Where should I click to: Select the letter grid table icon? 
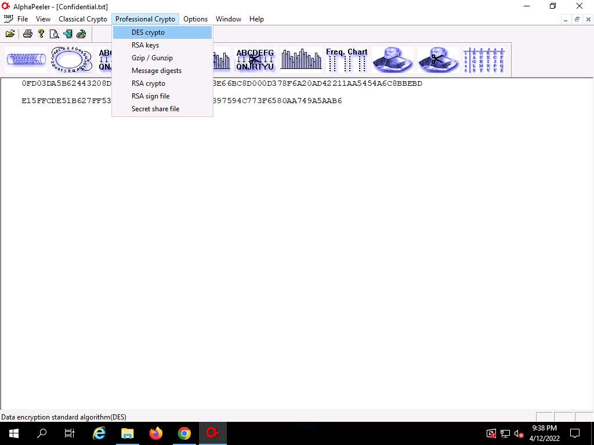(x=484, y=60)
